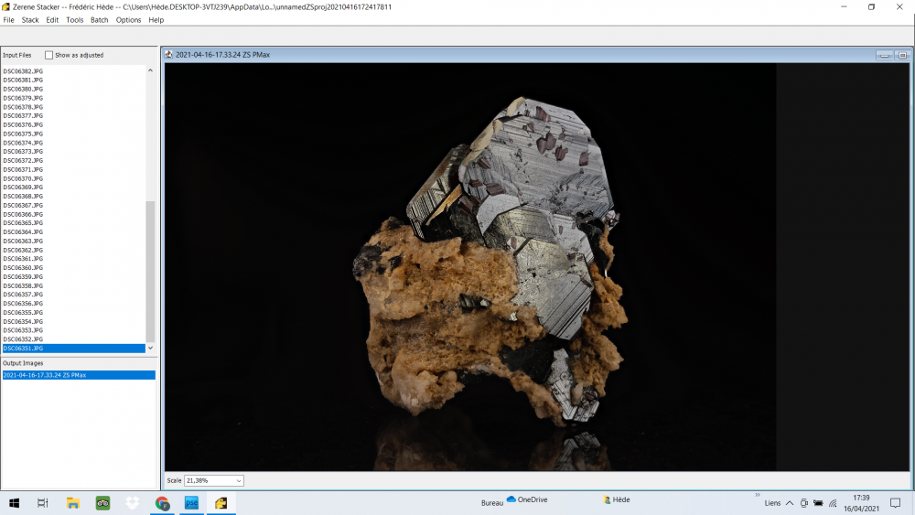Select output image 2021-04-16-17.33.24 ZS PMax

45,375
